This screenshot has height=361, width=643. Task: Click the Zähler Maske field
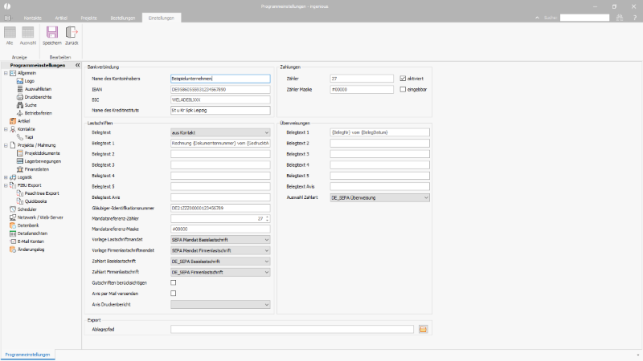(x=362, y=89)
